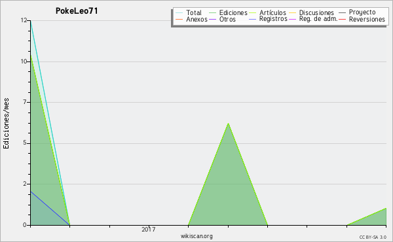This screenshot has width=393, height=242.
Task: Select the Artículos legend entry
Action: click(267, 12)
